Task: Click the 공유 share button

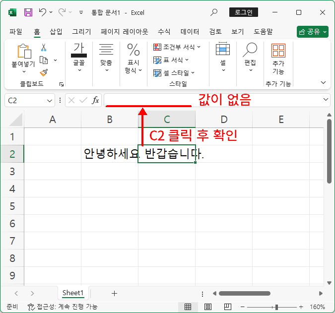Action: pyautogui.click(x=312, y=32)
